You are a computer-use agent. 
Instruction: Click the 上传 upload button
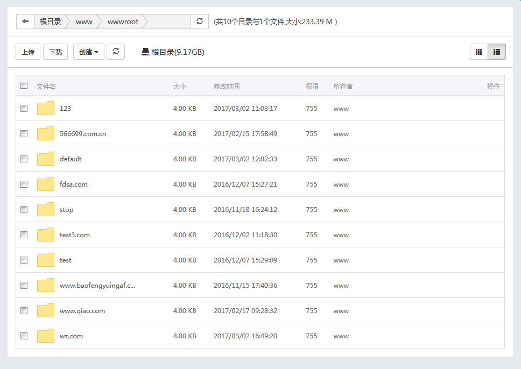point(27,52)
